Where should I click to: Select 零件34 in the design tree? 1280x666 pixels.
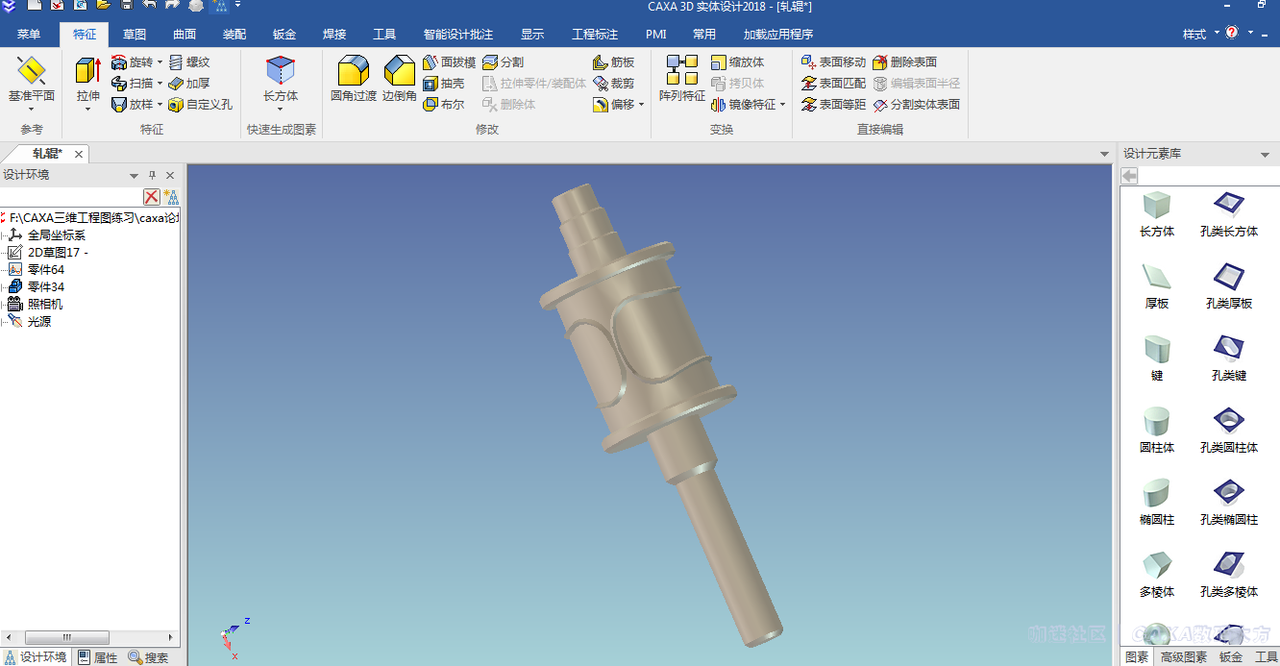[x=45, y=287]
